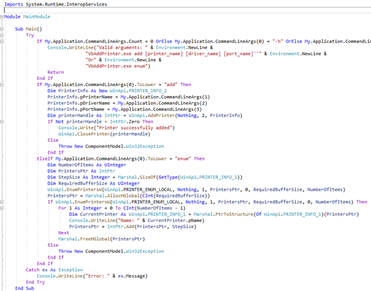The height and width of the screenshot is (291, 371).
Task: Click the ElseIf keyword for "enum" branch
Action: 45,158
